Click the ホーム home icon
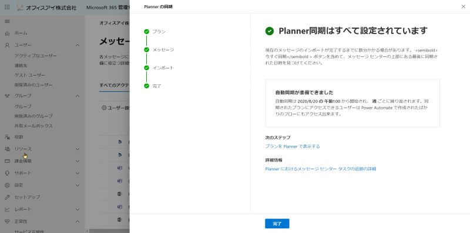This screenshot has height=233, width=470. (x=8, y=33)
